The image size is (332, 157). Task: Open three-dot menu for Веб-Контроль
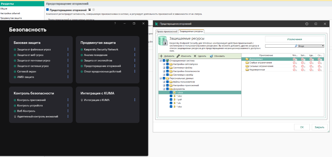click(x=68, y=111)
